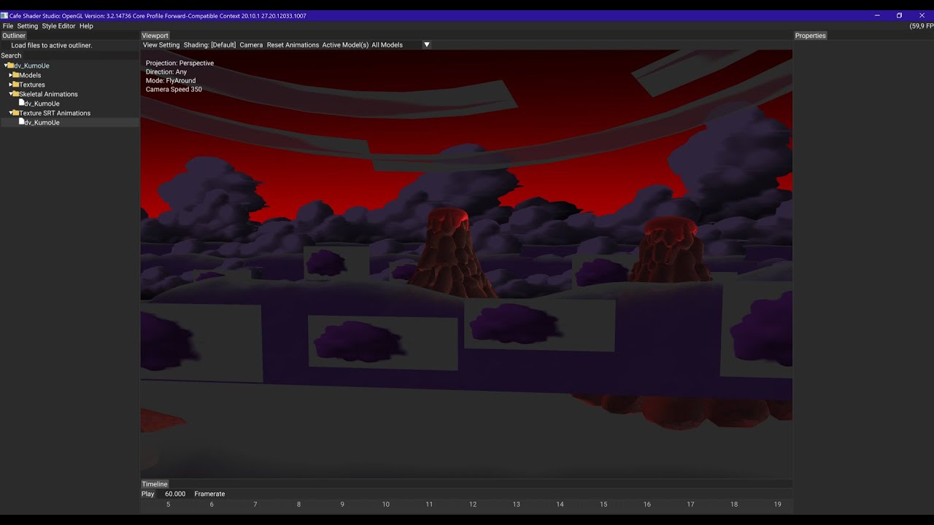
Task: Jump to frame 15 on timeline
Action: click(603, 505)
